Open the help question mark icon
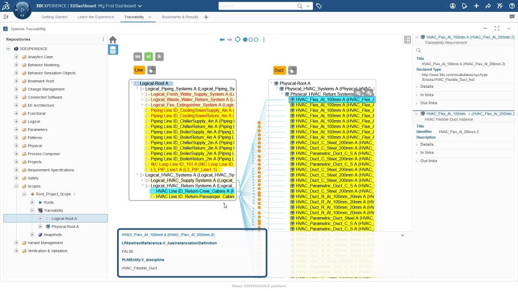The width and height of the screenshot is (518, 291). pyautogui.click(x=512, y=6)
